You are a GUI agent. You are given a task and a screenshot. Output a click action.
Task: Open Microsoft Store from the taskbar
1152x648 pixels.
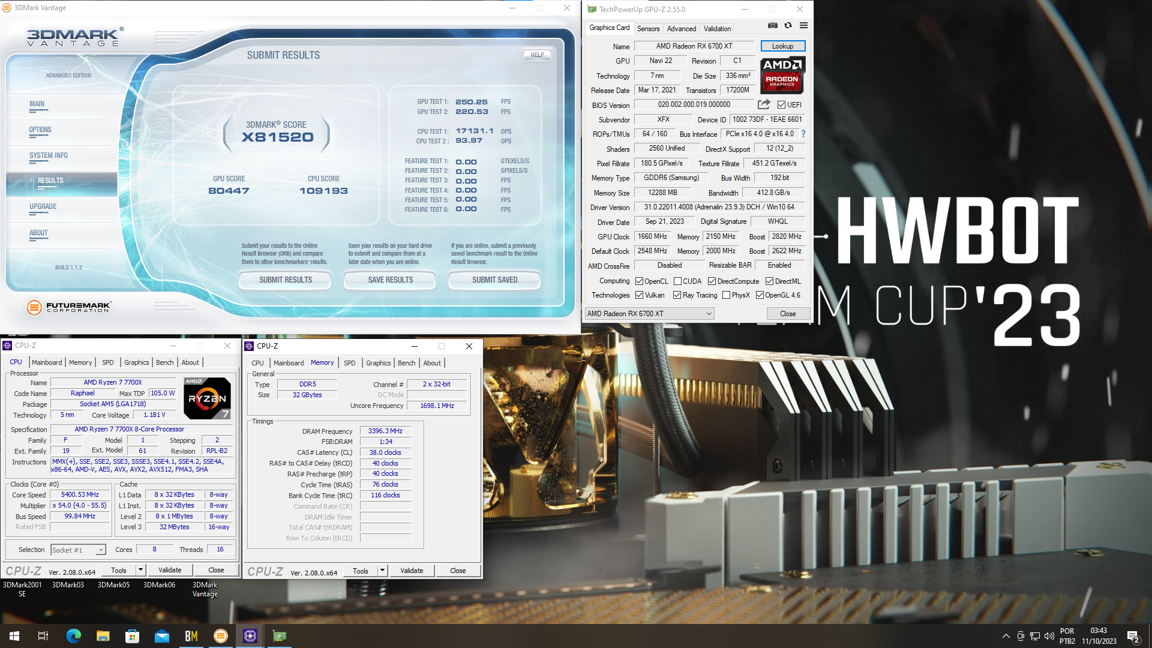pos(132,636)
